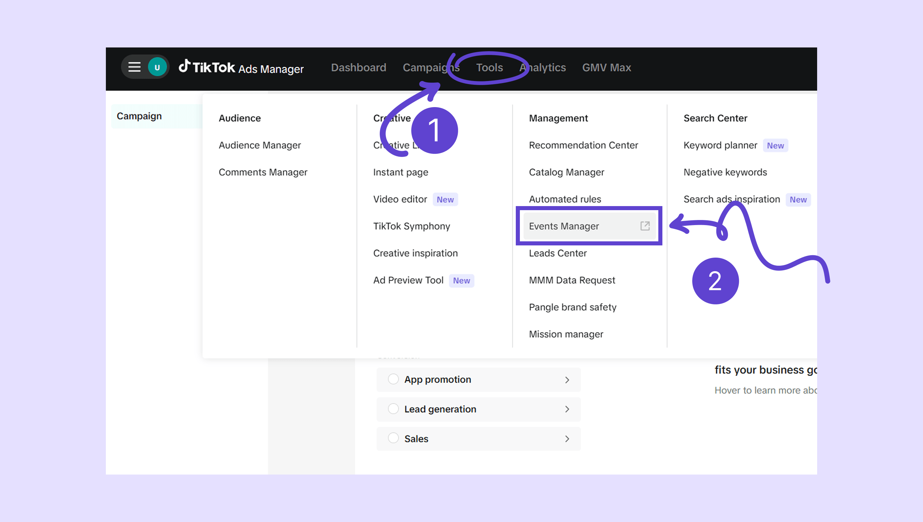Select the Lead generation radio button
923x522 pixels.
coord(393,409)
